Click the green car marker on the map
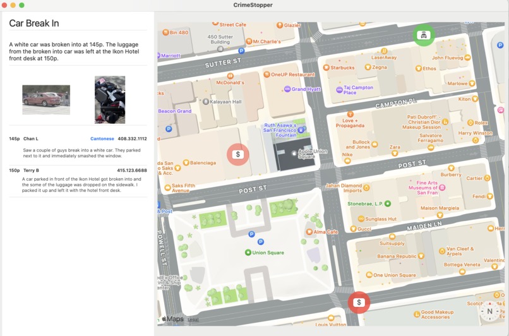The image size is (509, 336). point(423,35)
